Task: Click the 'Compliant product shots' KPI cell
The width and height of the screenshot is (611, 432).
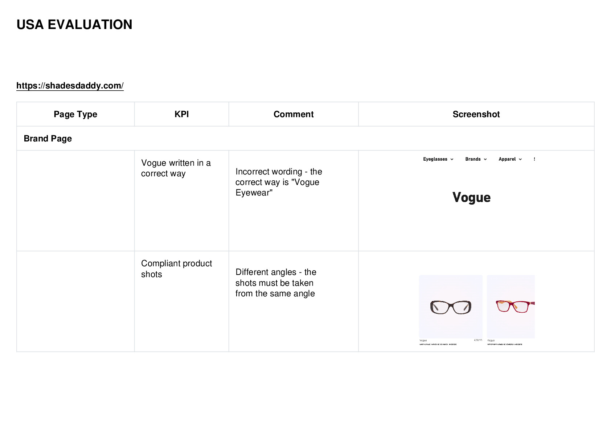Action: [x=182, y=301]
